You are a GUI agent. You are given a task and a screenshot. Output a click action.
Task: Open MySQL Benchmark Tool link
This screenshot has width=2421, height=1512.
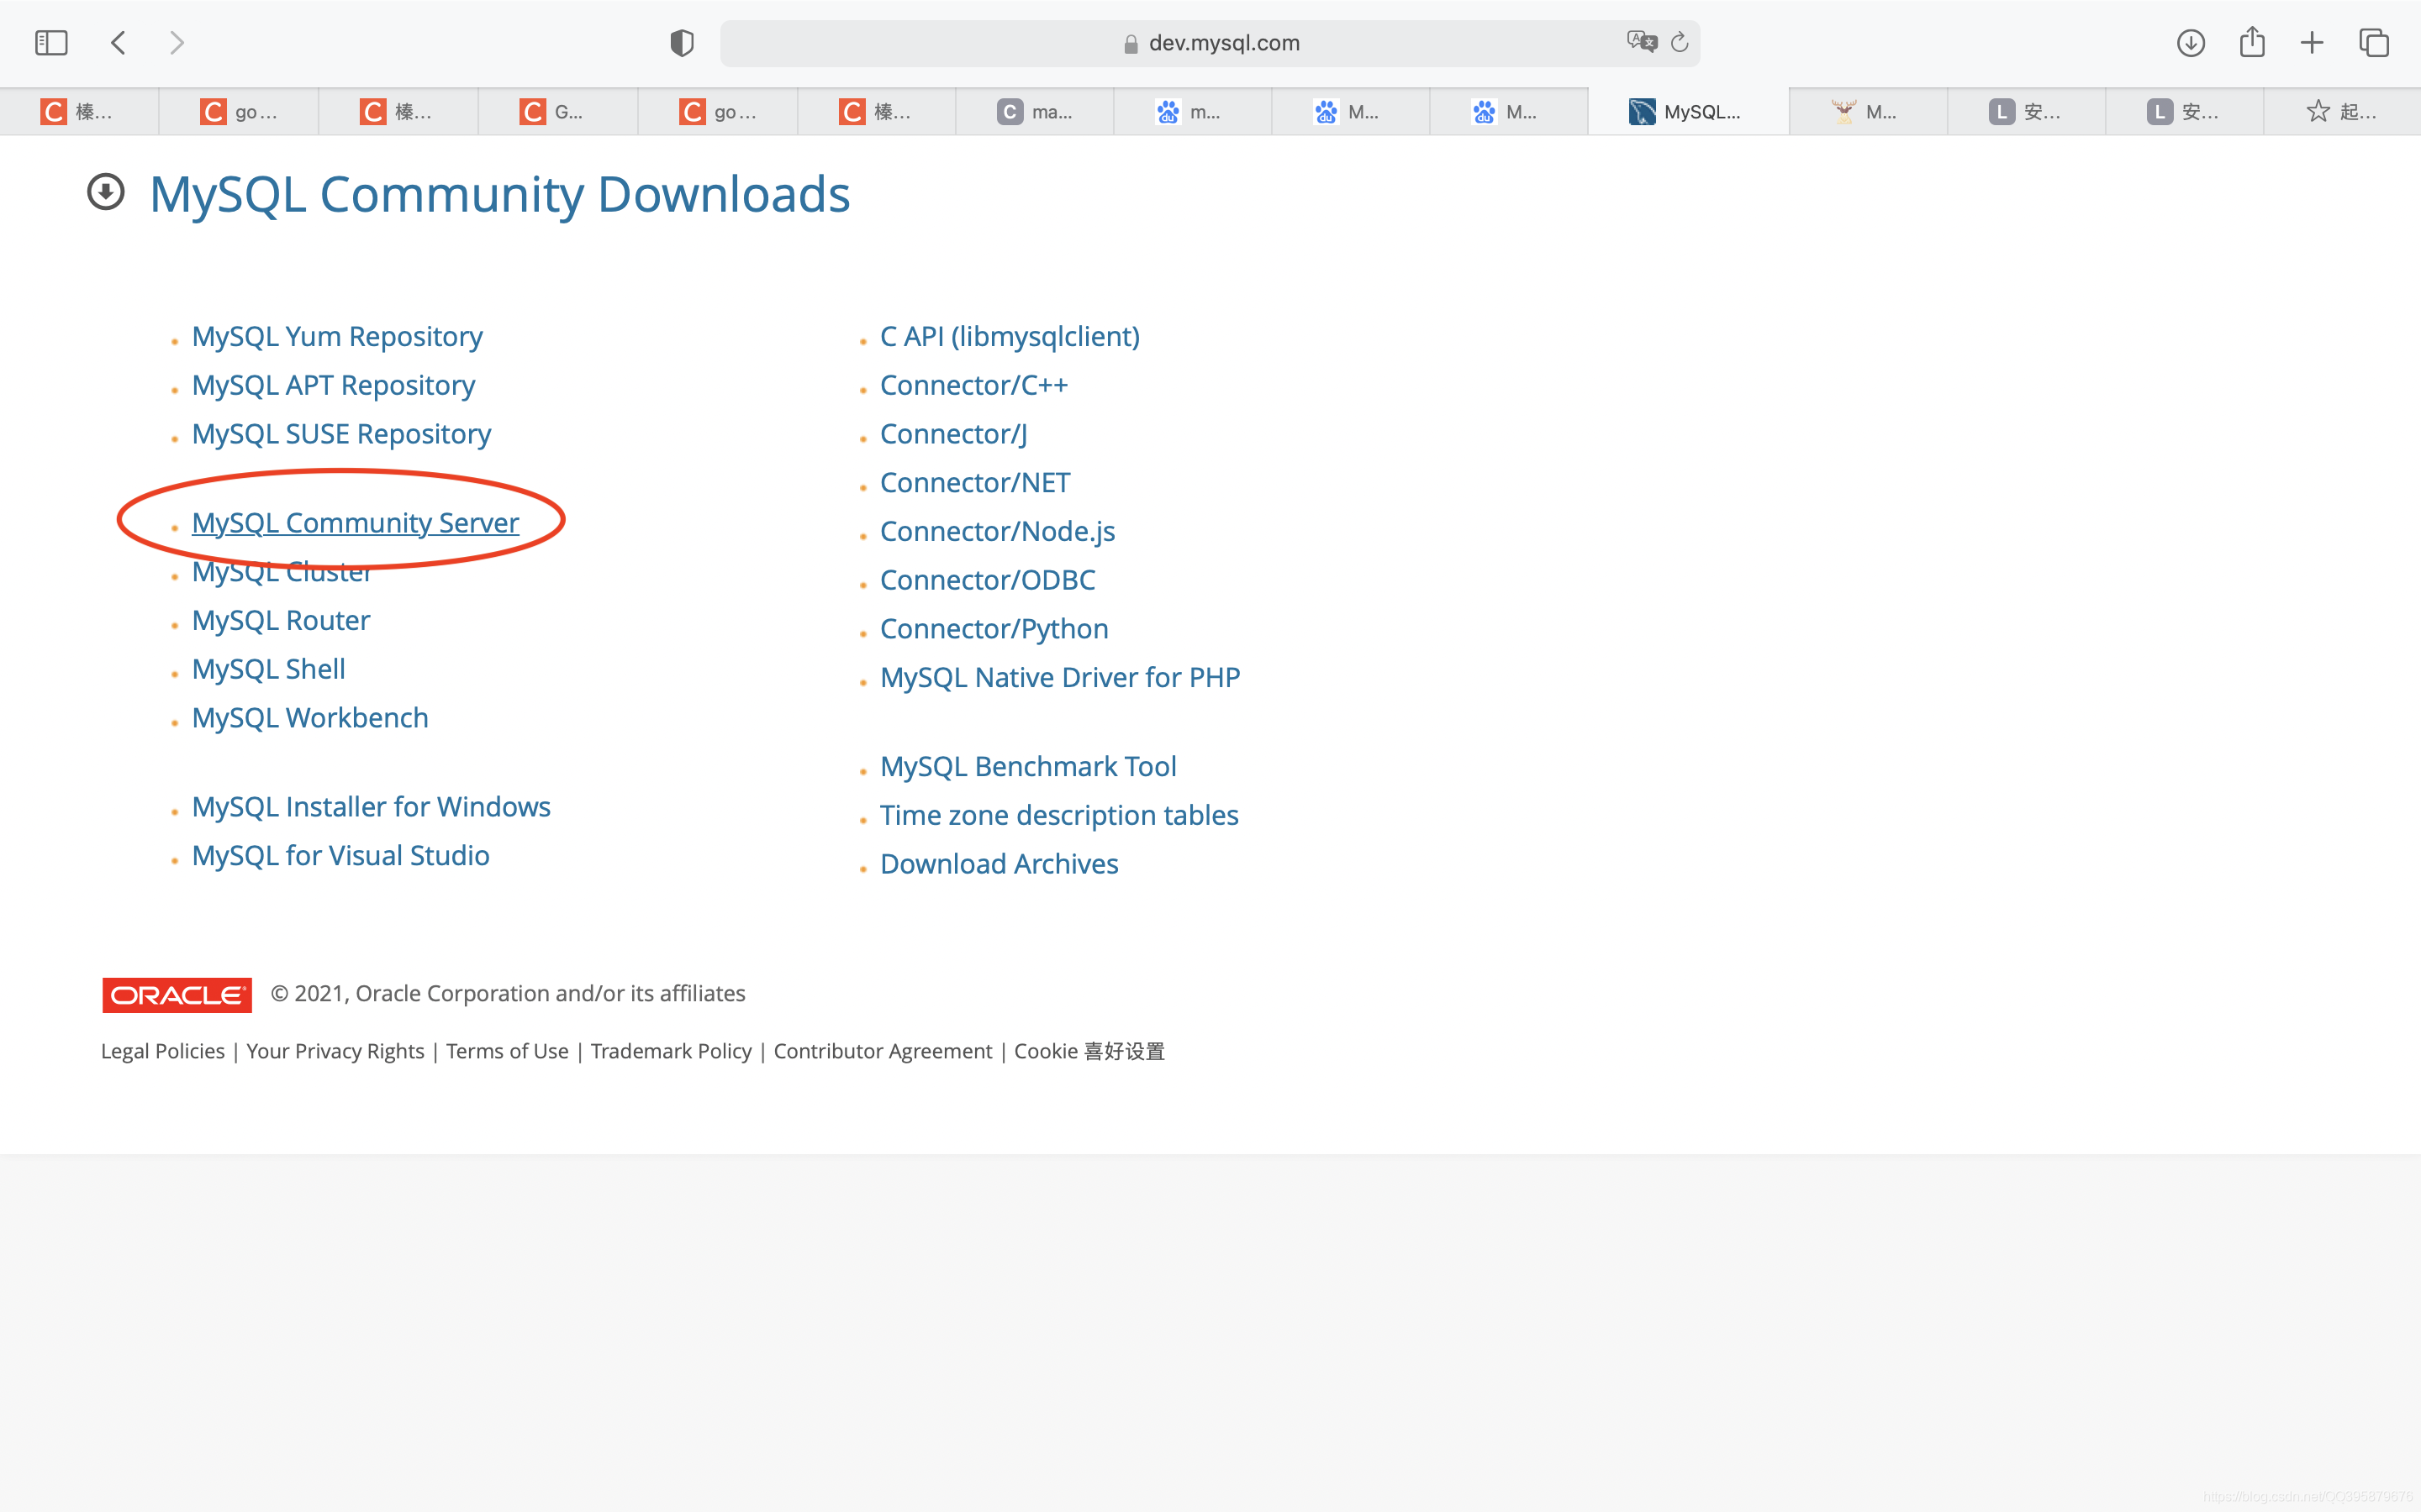click(1027, 767)
